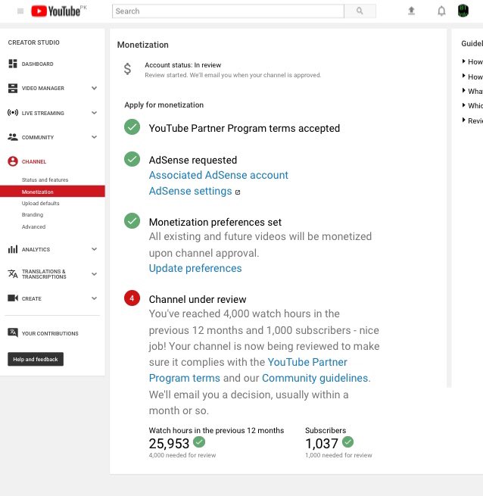Click the Live Streaming broadcast icon
This screenshot has width=483, height=496.
[13, 113]
